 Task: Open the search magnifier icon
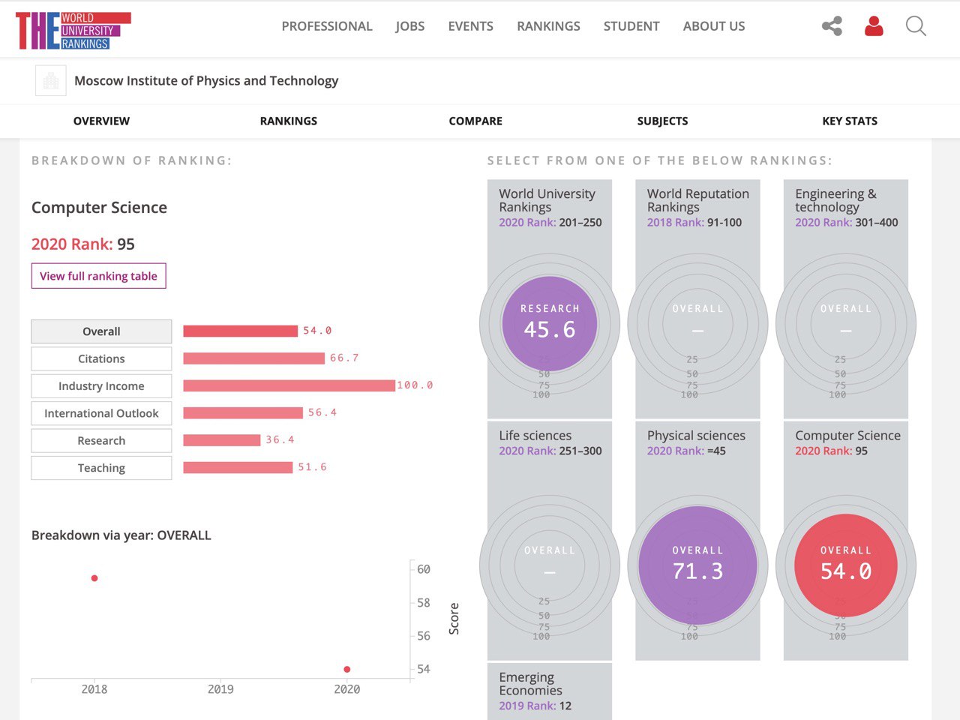[x=916, y=26]
